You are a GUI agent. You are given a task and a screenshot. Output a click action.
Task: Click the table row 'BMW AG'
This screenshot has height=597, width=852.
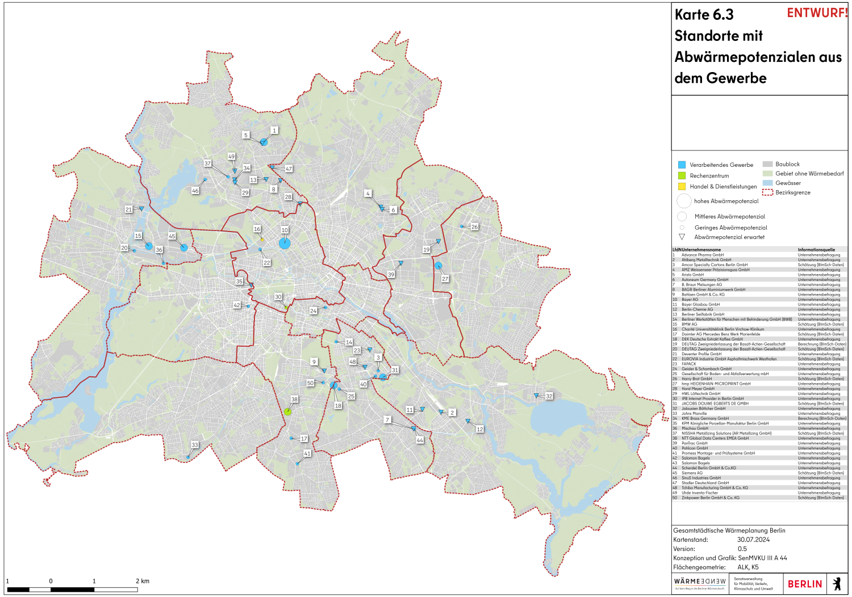(x=759, y=325)
